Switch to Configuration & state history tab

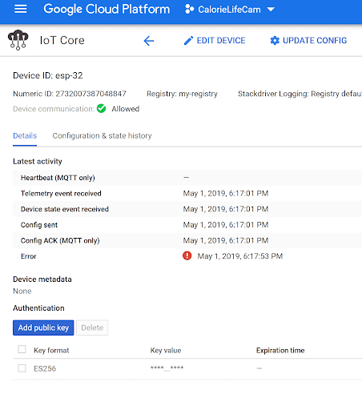coord(102,135)
